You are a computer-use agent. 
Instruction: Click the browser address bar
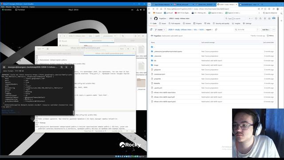click(x=210, y=9)
